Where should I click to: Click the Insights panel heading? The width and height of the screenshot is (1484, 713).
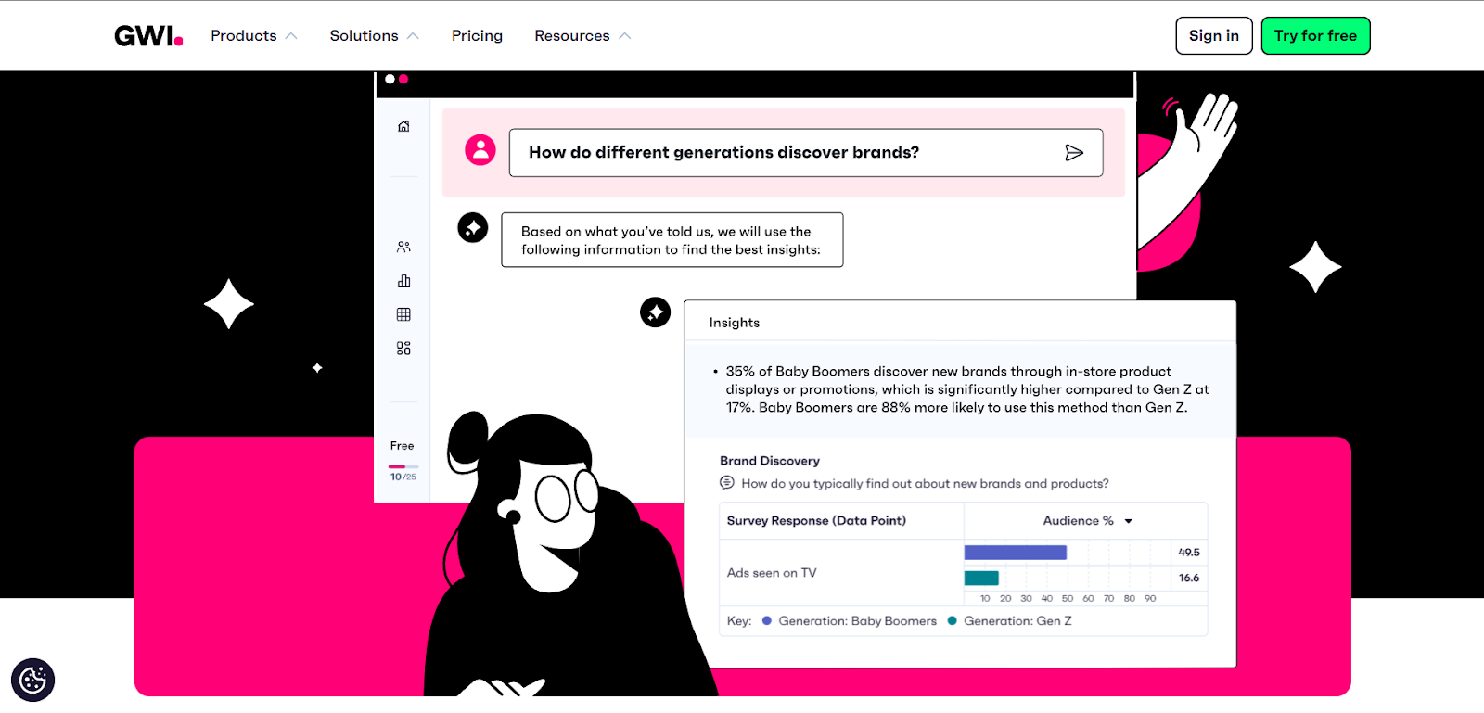point(735,323)
